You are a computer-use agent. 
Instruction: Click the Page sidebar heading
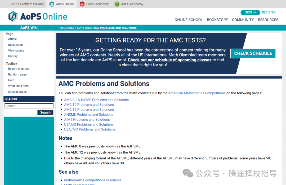pyautogui.click(x=10, y=34)
